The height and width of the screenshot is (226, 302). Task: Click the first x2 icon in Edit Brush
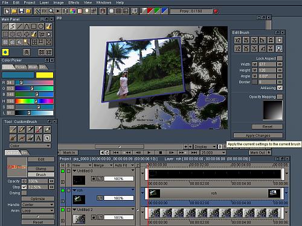238,40
